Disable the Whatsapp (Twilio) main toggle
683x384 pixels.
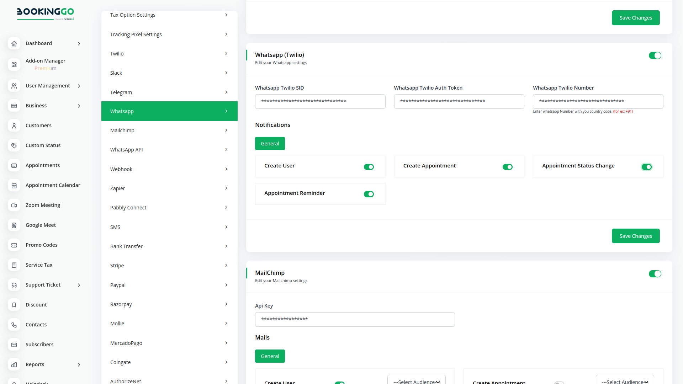(655, 55)
